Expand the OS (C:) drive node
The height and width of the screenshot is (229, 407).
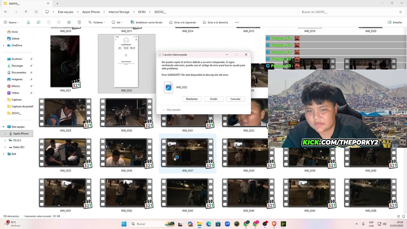point(5,140)
